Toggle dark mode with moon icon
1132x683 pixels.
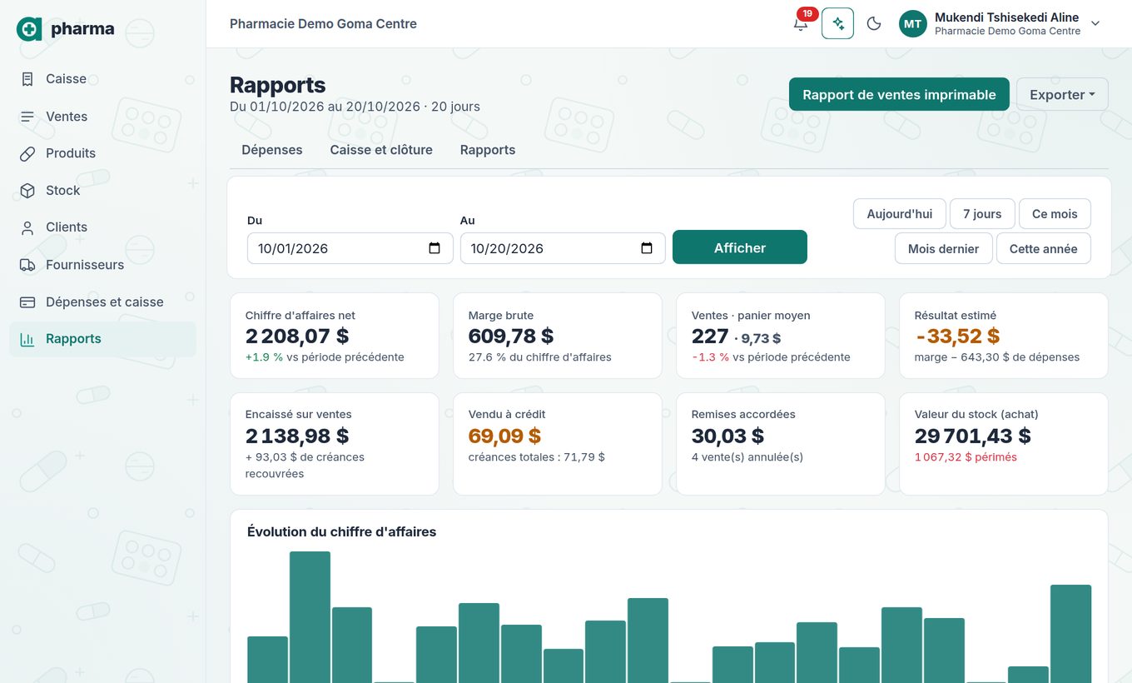pos(874,23)
